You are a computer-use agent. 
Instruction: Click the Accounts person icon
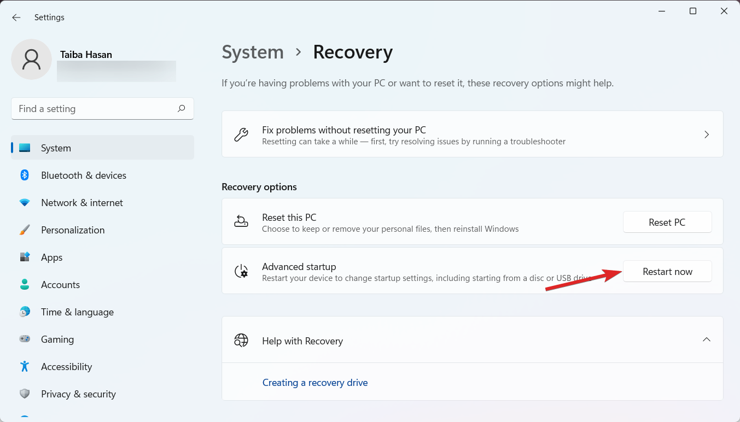coord(25,284)
